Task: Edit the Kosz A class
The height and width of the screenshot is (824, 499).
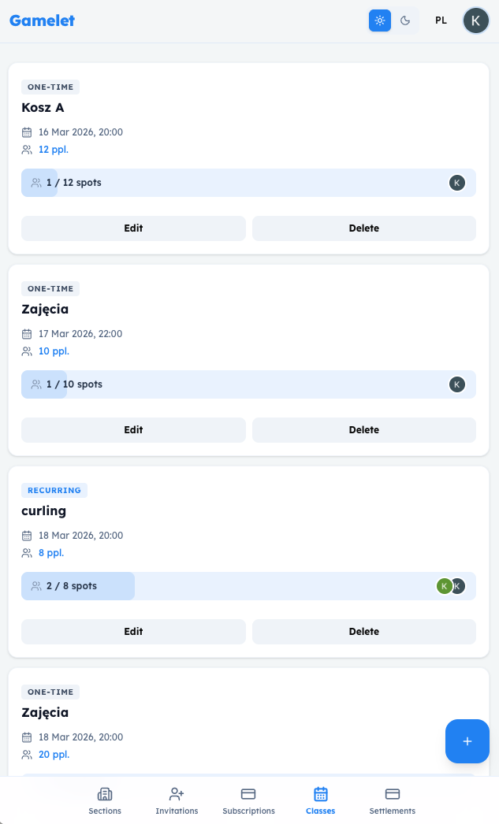Action: tap(133, 228)
